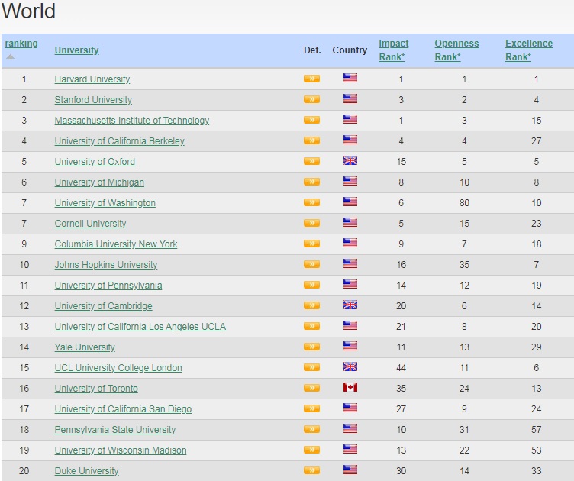Open Stanford University link

click(x=93, y=99)
